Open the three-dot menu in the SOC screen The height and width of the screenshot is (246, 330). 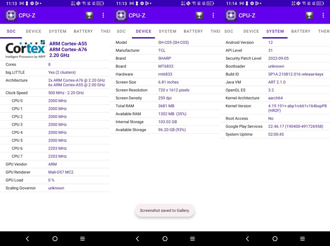pyautogui.click(x=103, y=15)
